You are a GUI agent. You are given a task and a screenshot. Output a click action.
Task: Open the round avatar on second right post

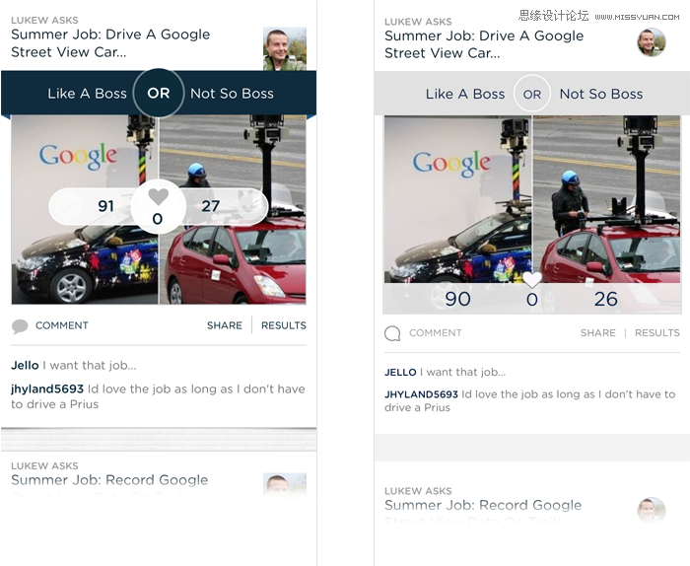tap(652, 511)
